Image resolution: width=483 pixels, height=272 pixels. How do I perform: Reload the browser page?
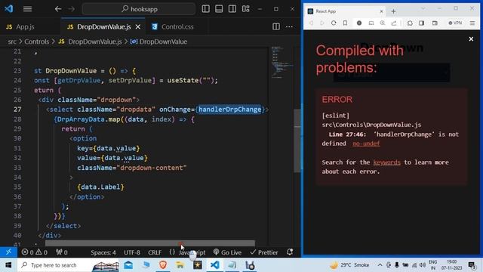(x=334, y=23)
